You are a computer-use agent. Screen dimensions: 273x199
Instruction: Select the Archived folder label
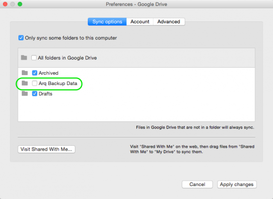click(49, 73)
